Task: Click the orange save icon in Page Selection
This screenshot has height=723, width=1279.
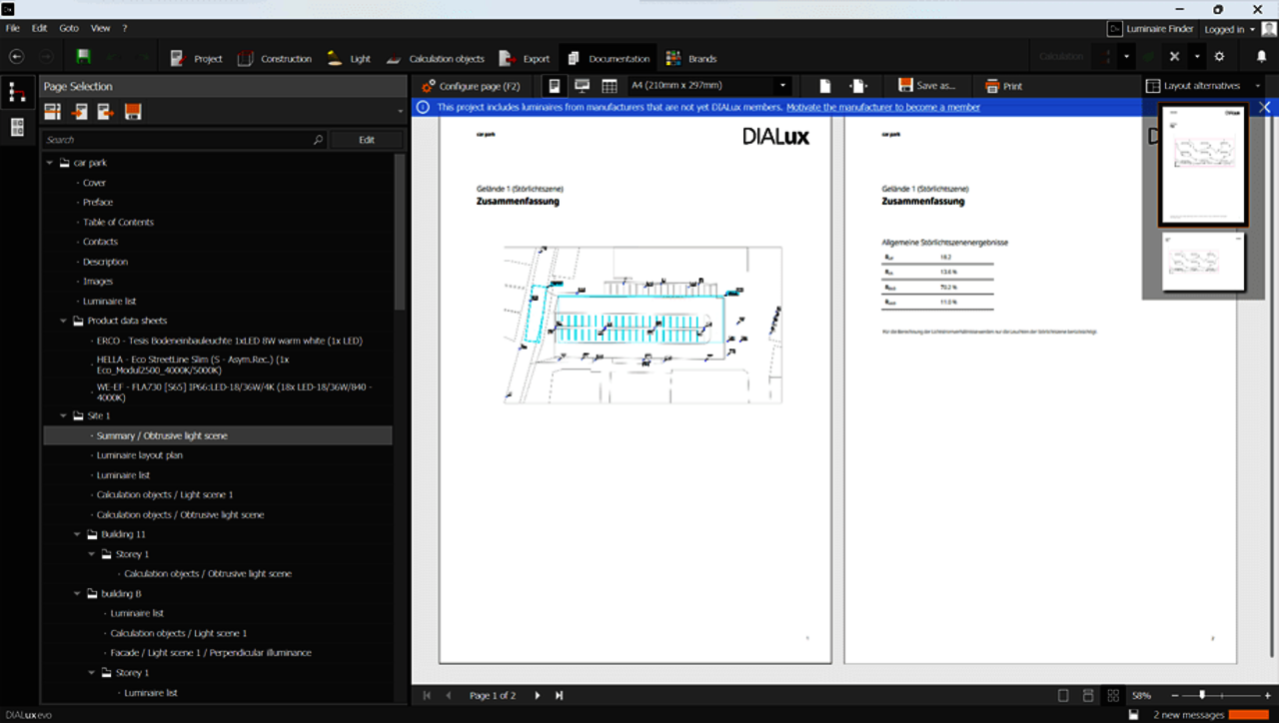Action: tap(133, 112)
